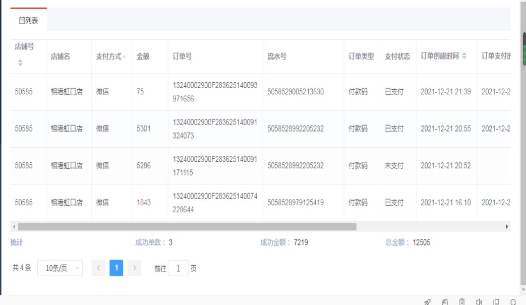Click the magnifier search icon in status bar
The image size is (526, 305).
[513, 301]
